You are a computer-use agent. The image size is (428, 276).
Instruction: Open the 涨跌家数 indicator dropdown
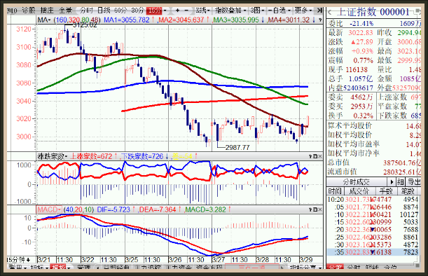click(53, 156)
